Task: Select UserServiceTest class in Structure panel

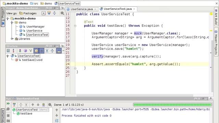Action: pos(29,56)
